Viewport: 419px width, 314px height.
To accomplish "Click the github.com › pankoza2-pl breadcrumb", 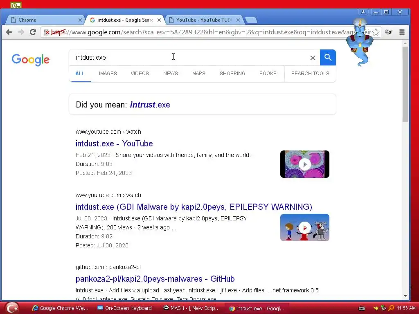I will (108, 267).
